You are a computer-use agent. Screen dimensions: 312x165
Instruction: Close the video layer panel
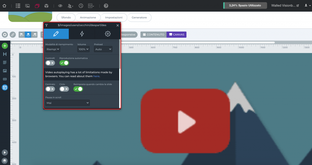pyautogui.click(x=118, y=25)
